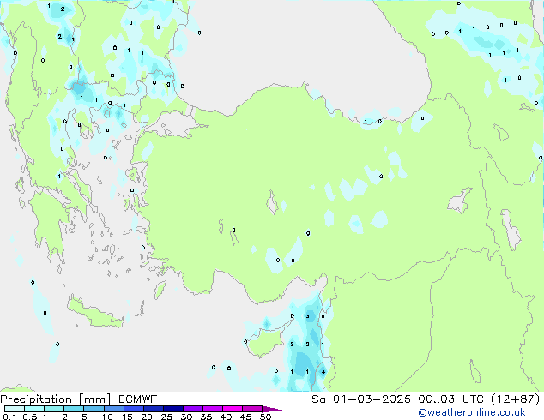Click the '10' legend value
The image size is (544, 420).
pyautogui.click(x=107, y=417)
